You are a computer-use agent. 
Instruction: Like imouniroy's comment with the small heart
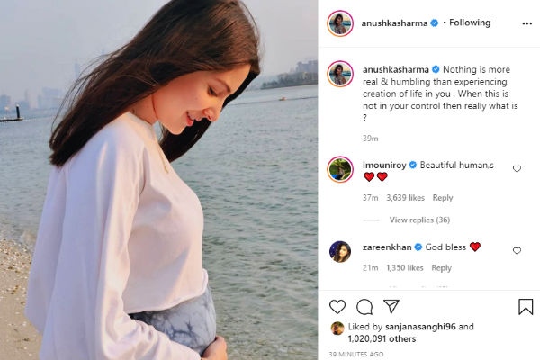point(517,169)
